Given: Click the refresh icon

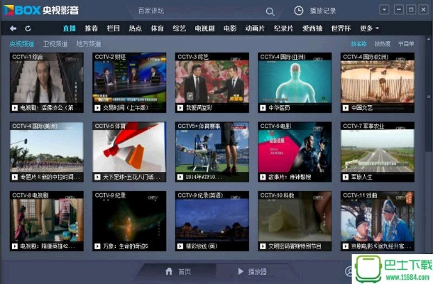Looking at the screenshot, I should 28,28.
